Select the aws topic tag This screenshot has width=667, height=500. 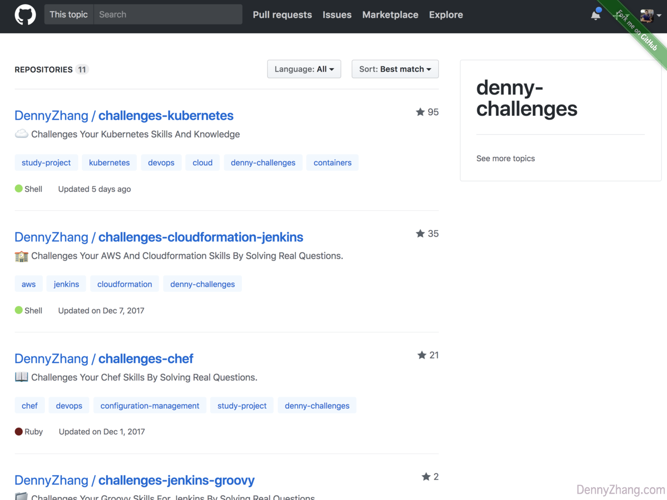pyautogui.click(x=29, y=284)
